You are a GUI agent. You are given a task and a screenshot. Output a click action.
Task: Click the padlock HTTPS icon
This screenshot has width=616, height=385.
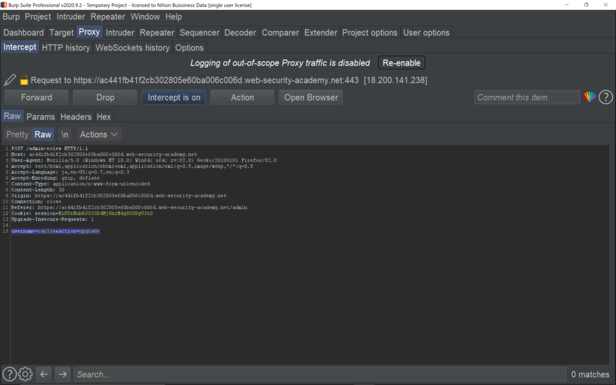coord(24,80)
